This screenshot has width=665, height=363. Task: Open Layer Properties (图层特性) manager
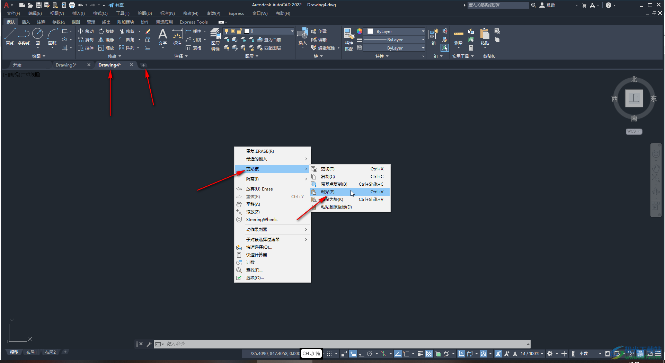[x=215, y=39]
